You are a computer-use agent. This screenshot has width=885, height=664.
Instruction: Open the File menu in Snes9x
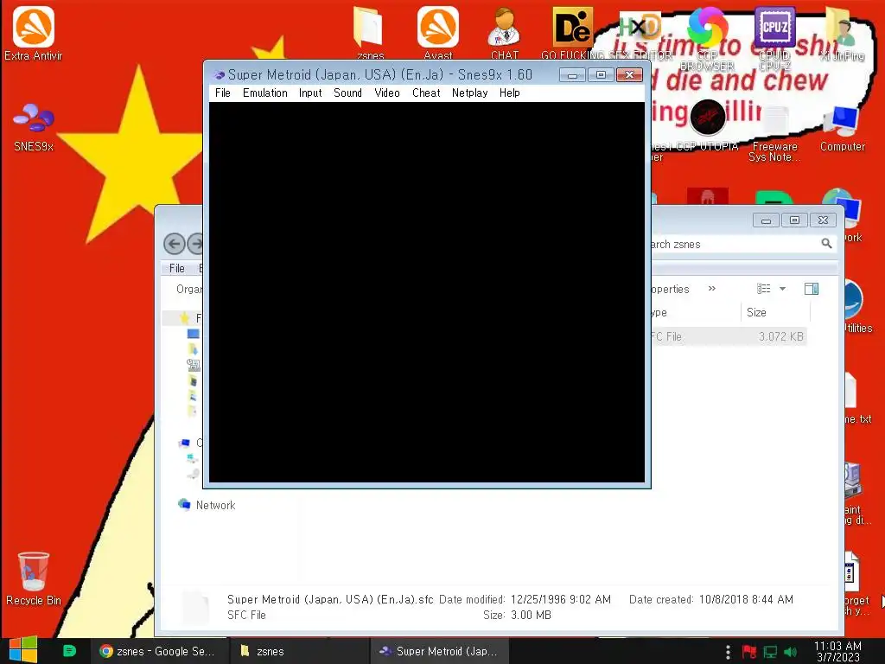point(223,93)
